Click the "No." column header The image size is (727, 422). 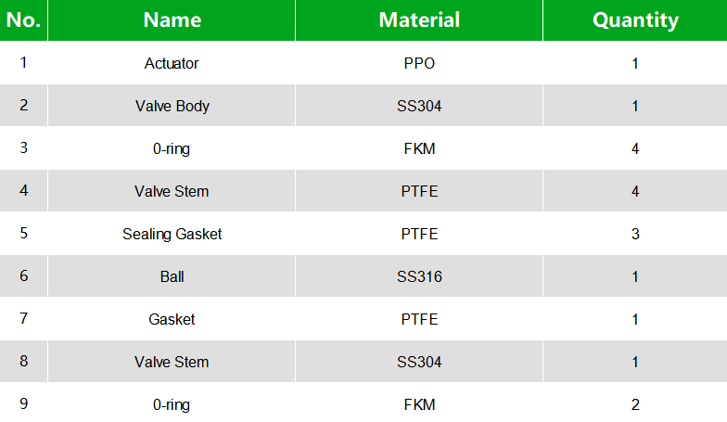[23, 20]
